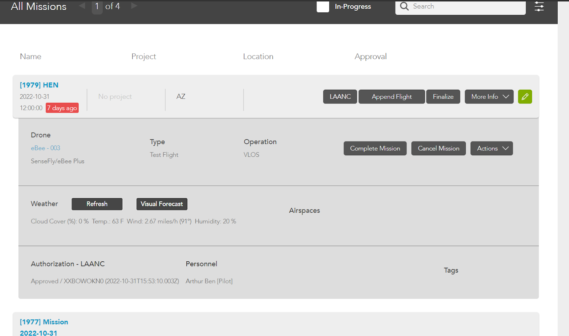Click the 'Test Flight' type value

click(164, 155)
